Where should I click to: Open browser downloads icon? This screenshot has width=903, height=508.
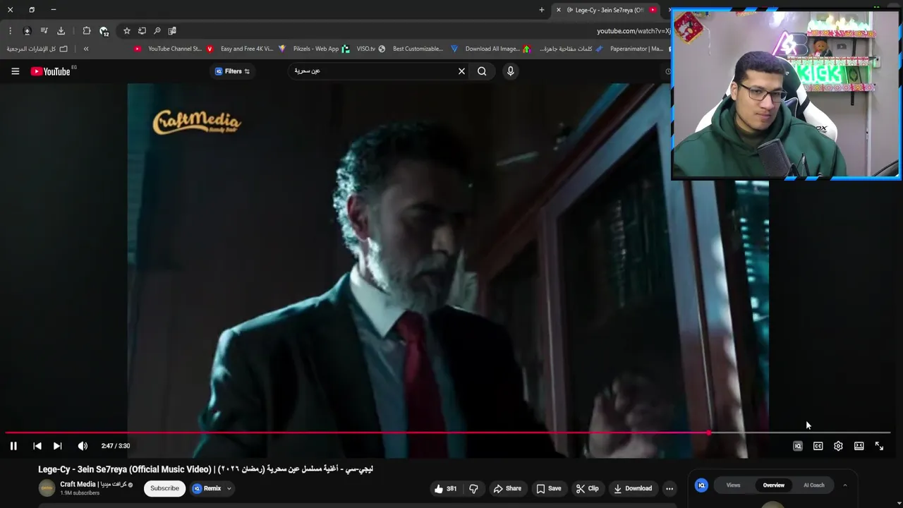pyautogui.click(x=61, y=31)
